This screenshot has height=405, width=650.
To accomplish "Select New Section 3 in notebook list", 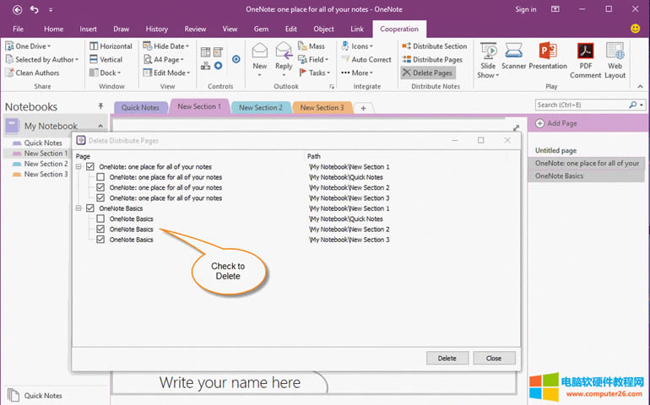I will (x=45, y=174).
